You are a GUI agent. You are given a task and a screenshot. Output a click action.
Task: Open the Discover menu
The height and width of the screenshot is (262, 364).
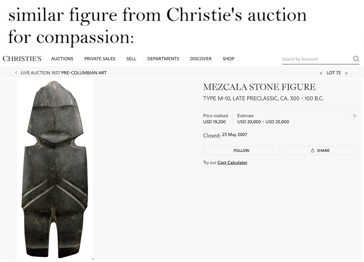point(201,59)
